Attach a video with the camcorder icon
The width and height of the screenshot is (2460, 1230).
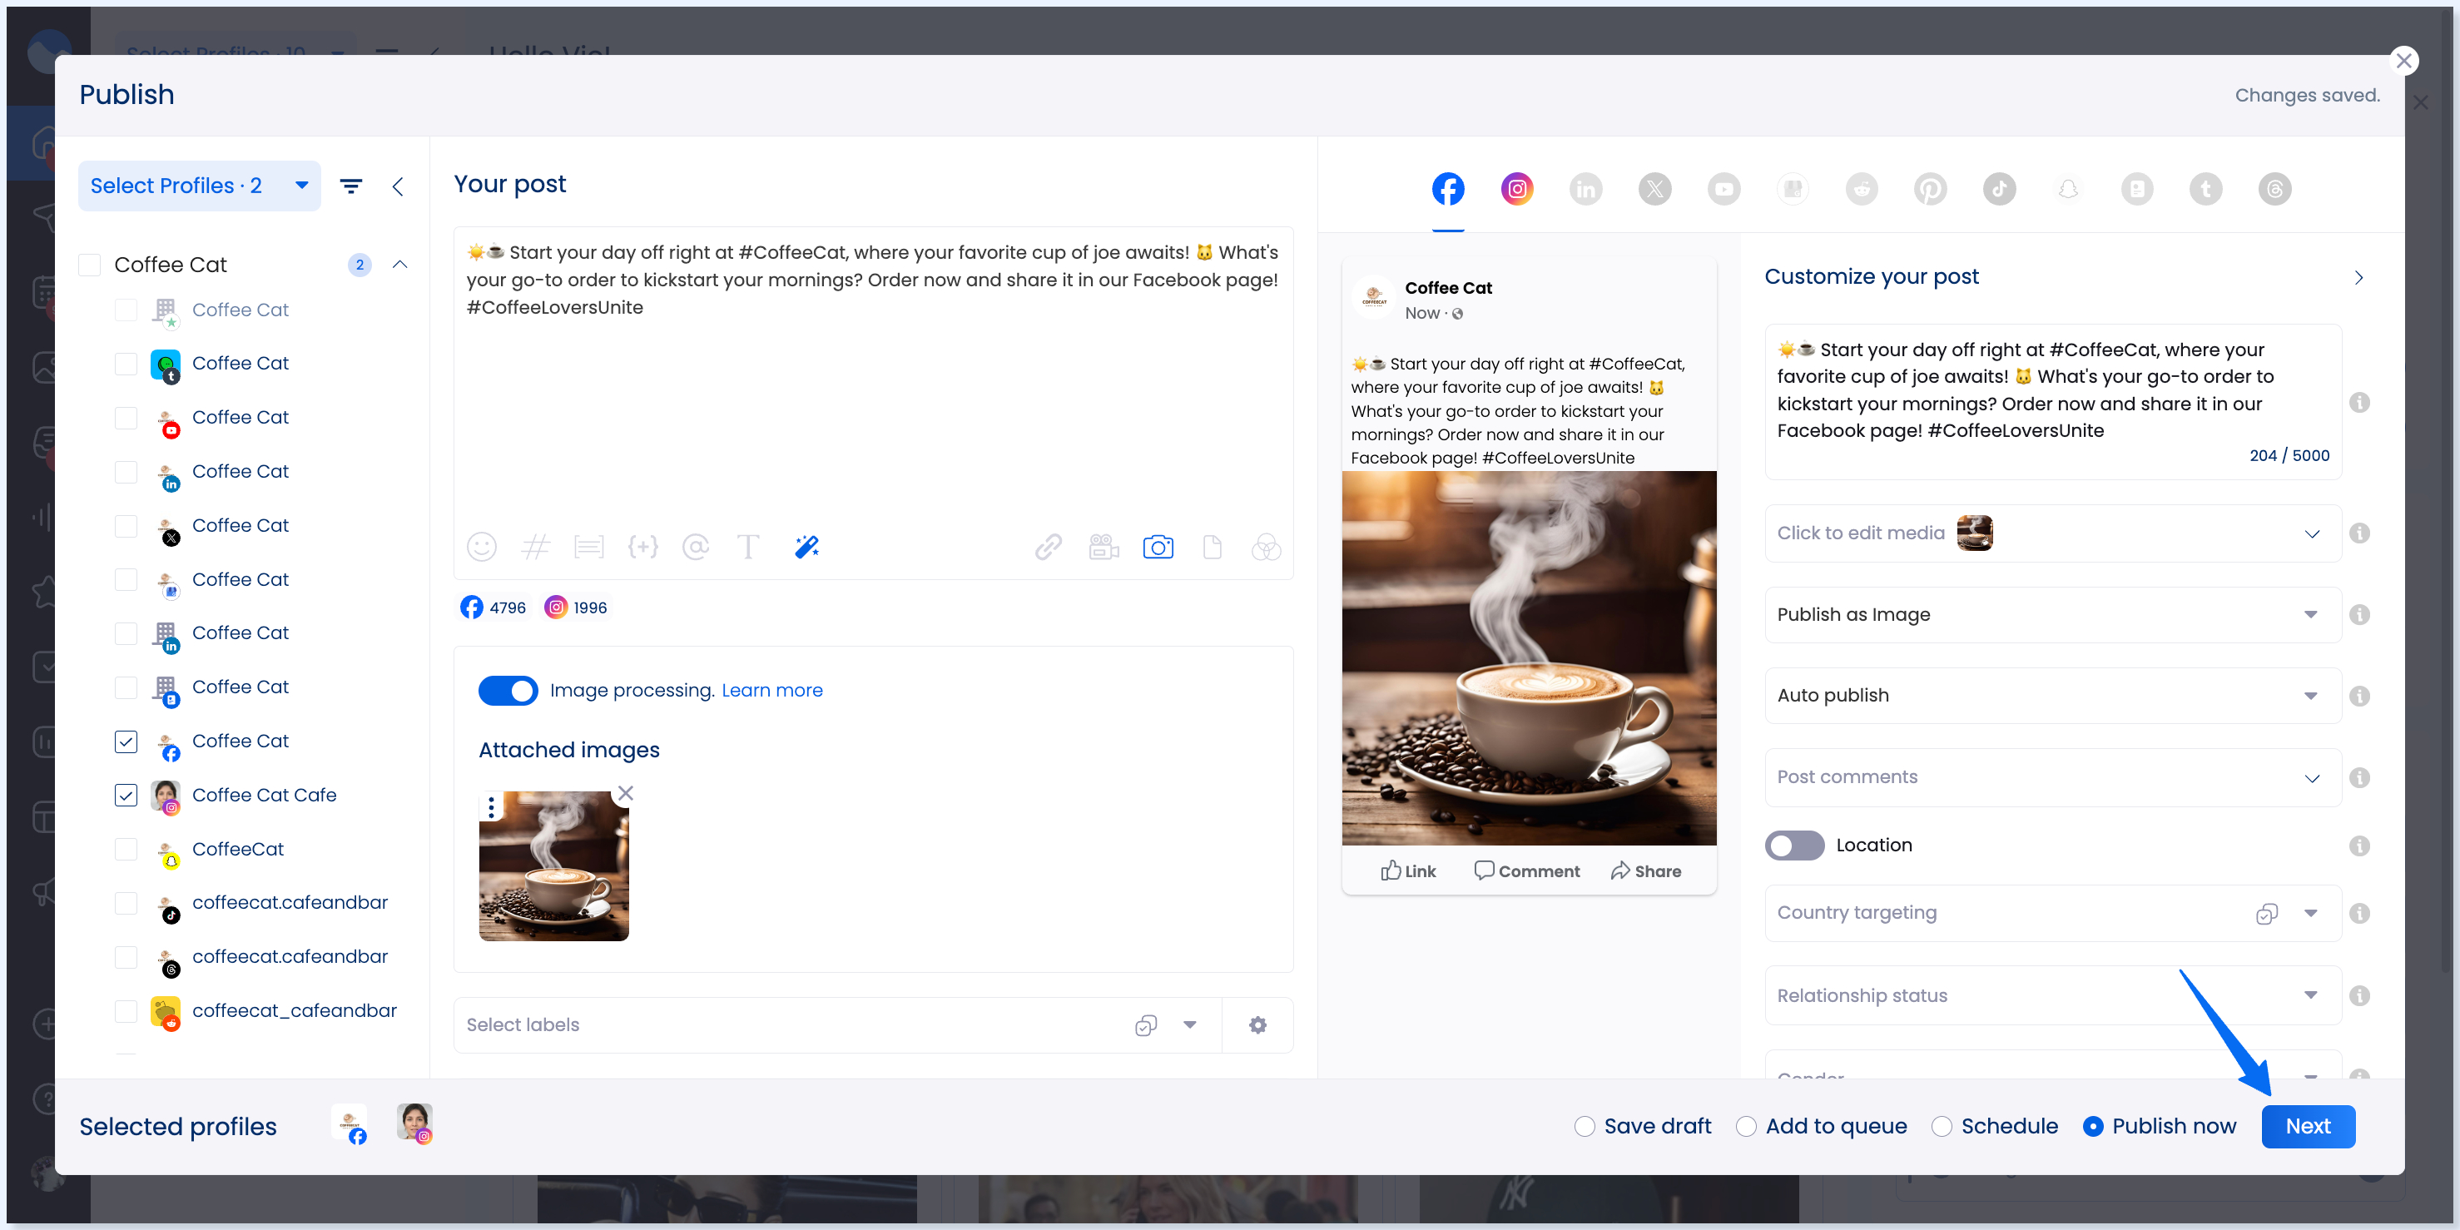point(1103,546)
